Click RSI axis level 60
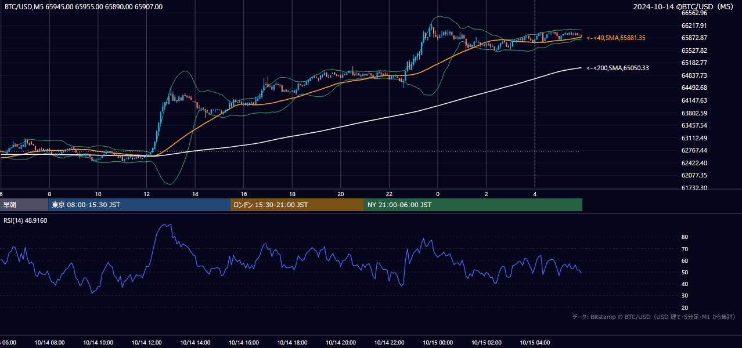Screen dimensions: 742x348 click(685, 260)
